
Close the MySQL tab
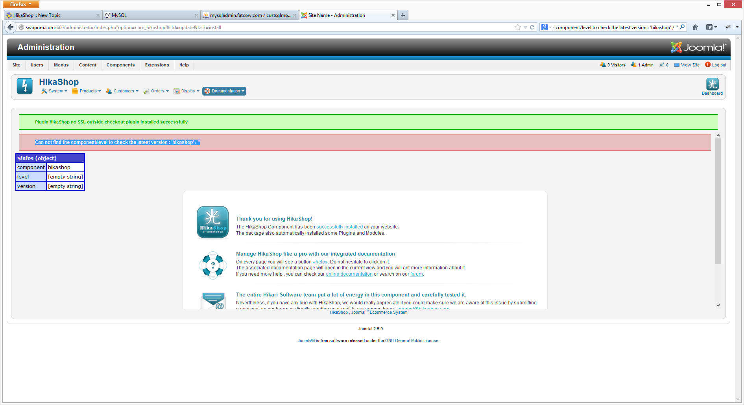[x=196, y=15]
